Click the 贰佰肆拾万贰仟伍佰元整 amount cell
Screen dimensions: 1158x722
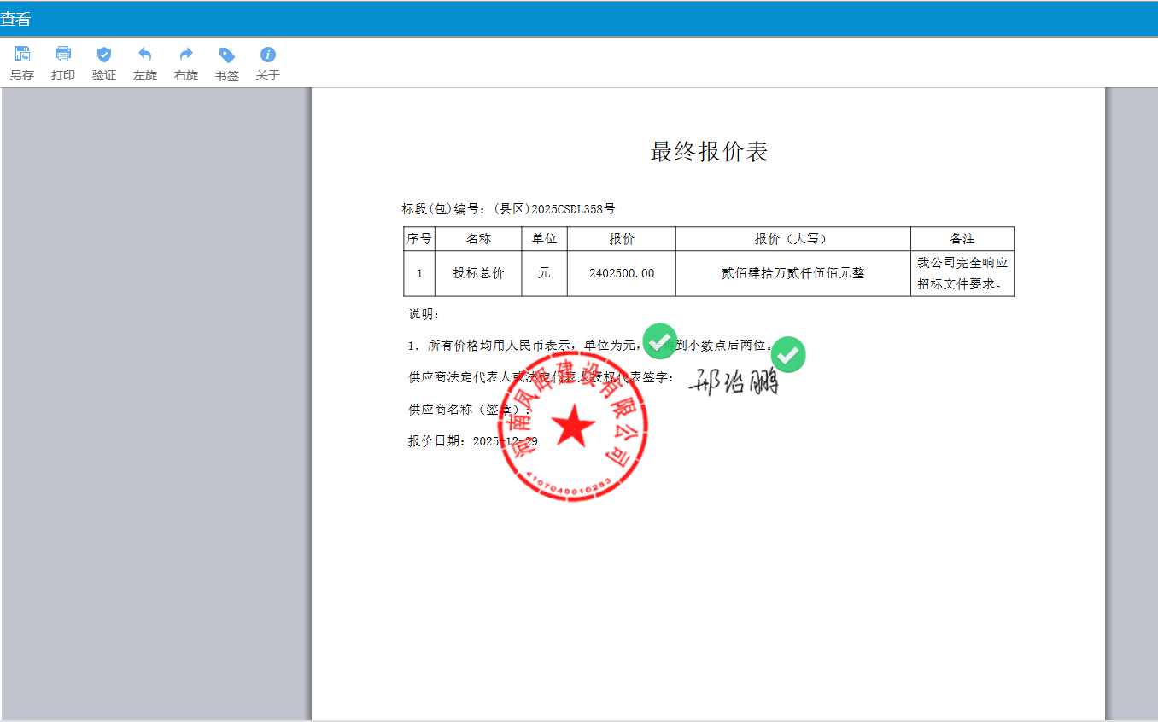[x=792, y=273]
